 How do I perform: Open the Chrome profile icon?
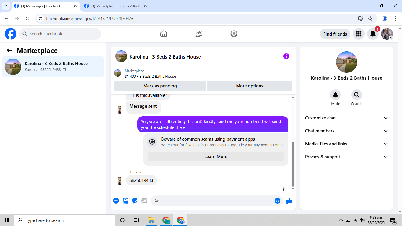click(x=385, y=19)
